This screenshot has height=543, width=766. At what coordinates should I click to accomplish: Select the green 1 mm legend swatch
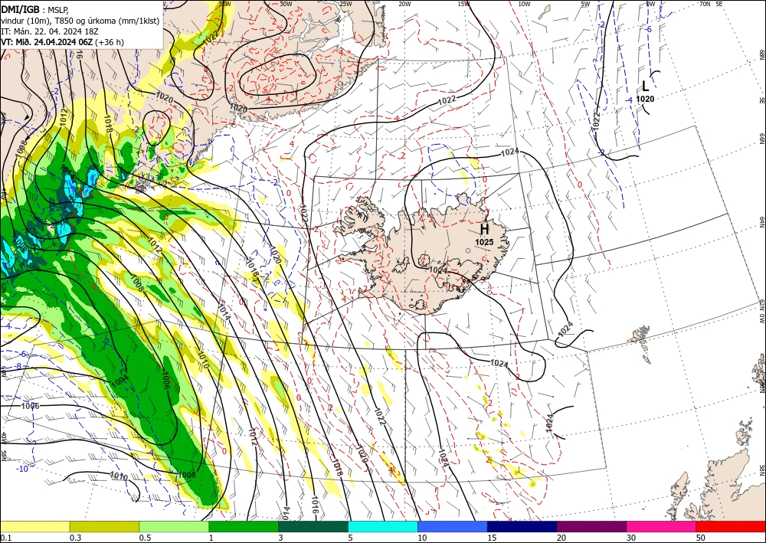point(244,527)
